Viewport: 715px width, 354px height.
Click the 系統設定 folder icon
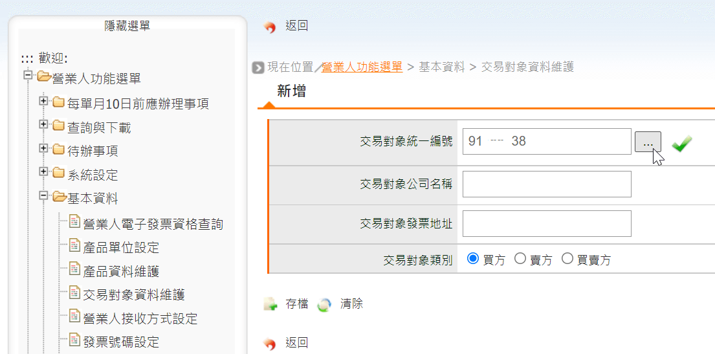(58, 172)
